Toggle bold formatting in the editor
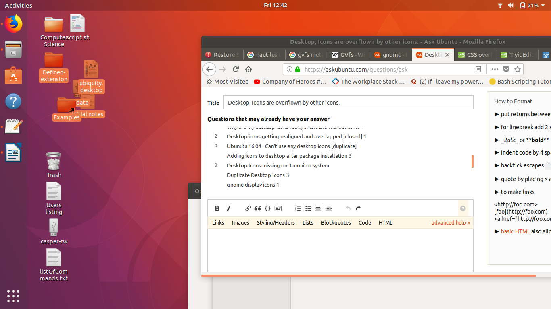The image size is (551, 309). (217, 208)
